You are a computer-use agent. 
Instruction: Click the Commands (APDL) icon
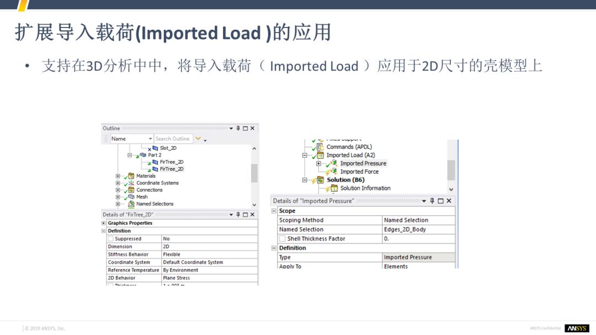(x=321, y=147)
